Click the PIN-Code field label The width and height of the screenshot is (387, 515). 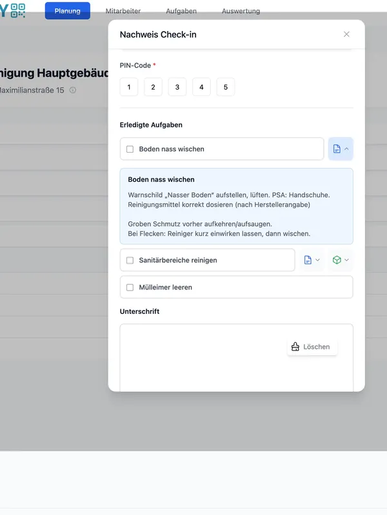(135, 65)
